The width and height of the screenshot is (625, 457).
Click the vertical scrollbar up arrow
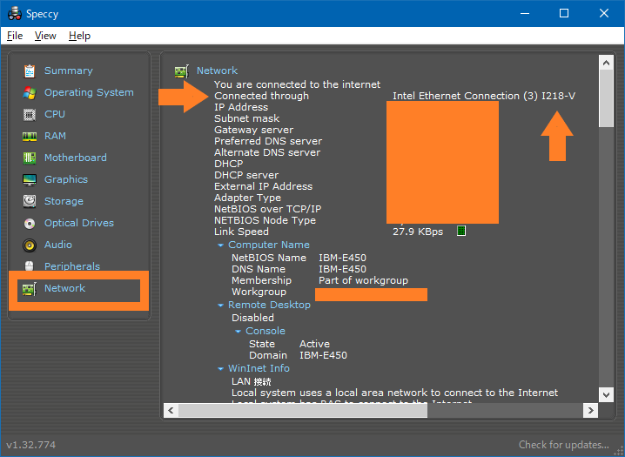click(606, 63)
